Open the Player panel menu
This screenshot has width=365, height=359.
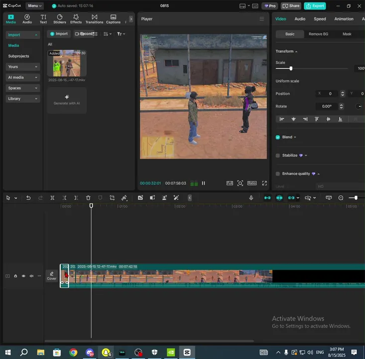point(261,18)
